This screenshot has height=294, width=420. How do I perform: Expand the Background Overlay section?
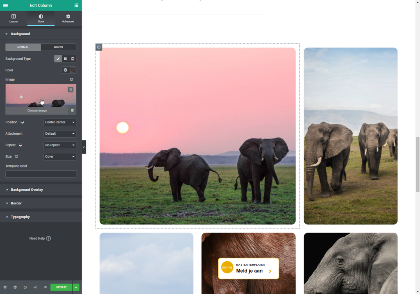click(27, 190)
